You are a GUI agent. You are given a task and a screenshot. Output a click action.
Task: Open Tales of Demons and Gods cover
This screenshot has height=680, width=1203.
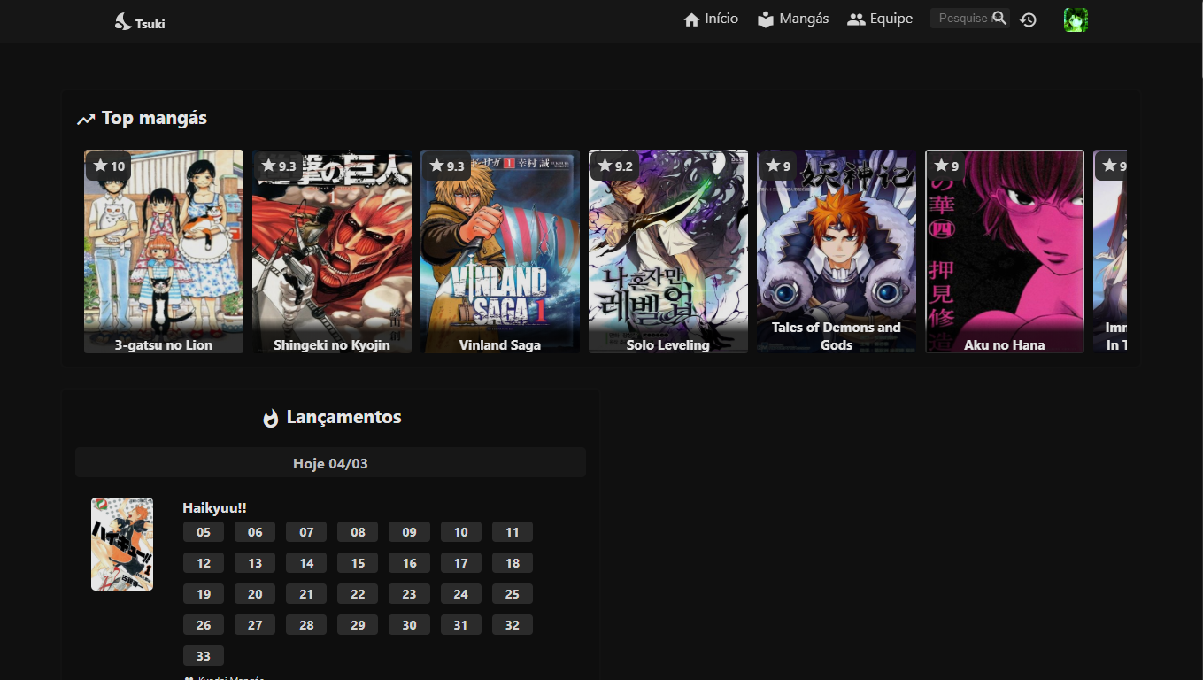tap(837, 251)
